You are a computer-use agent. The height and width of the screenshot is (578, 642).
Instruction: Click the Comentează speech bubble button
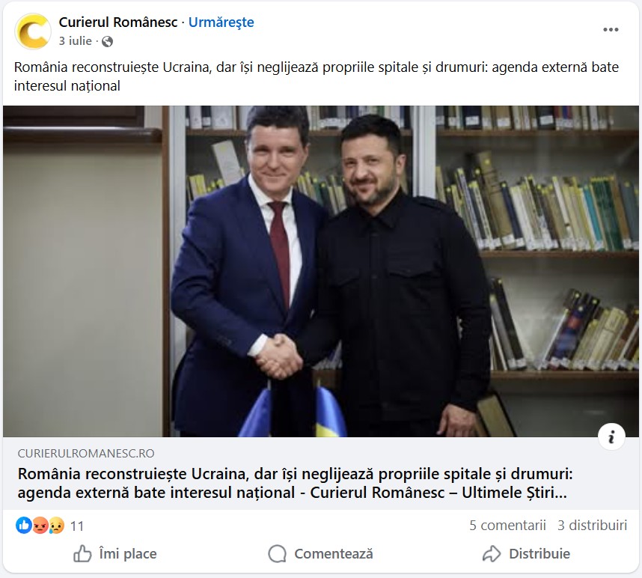(x=320, y=554)
